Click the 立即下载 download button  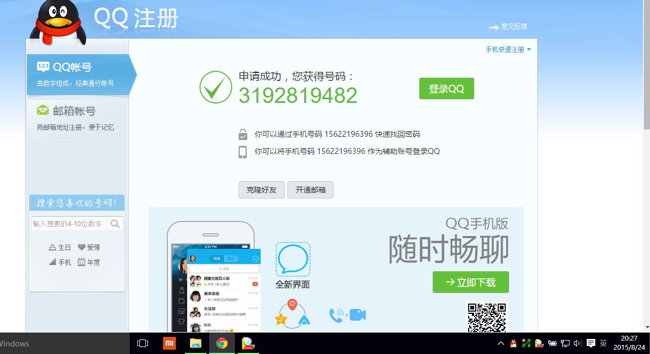pyautogui.click(x=471, y=282)
